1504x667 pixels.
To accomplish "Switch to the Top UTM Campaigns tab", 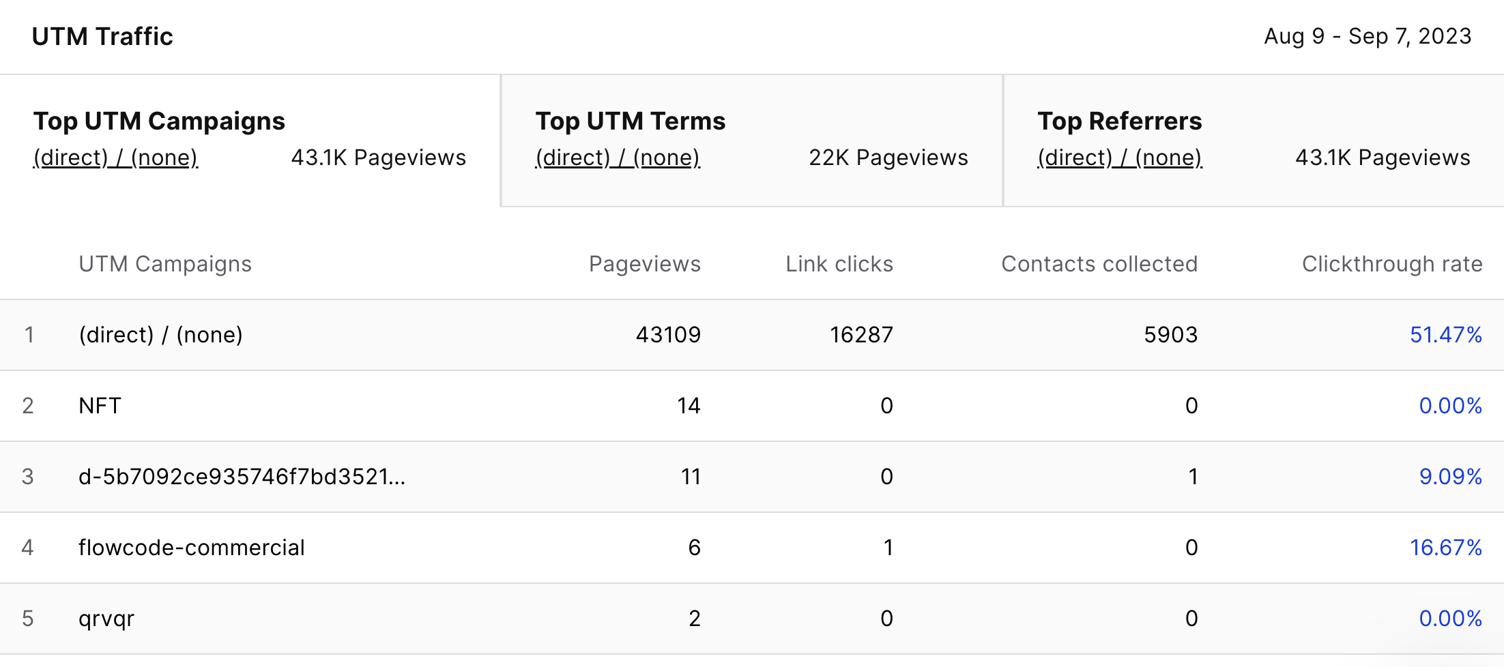I will pos(250,140).
